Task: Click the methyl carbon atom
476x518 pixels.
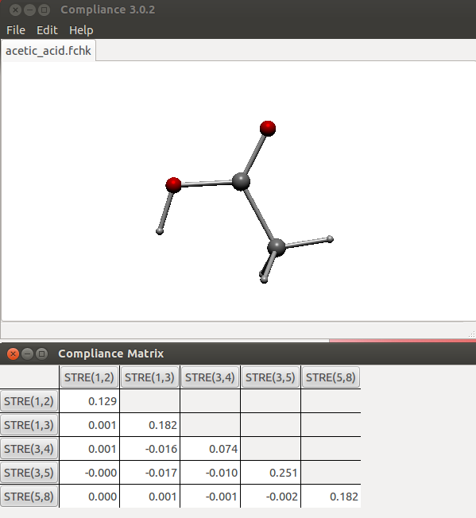Action: (x=277, y=247)
